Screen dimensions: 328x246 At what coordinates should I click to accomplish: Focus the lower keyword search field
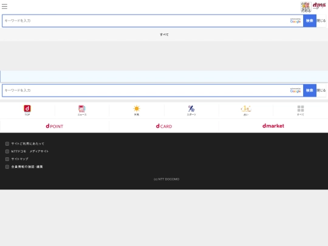pyautogui.click(x=146, y=91)
